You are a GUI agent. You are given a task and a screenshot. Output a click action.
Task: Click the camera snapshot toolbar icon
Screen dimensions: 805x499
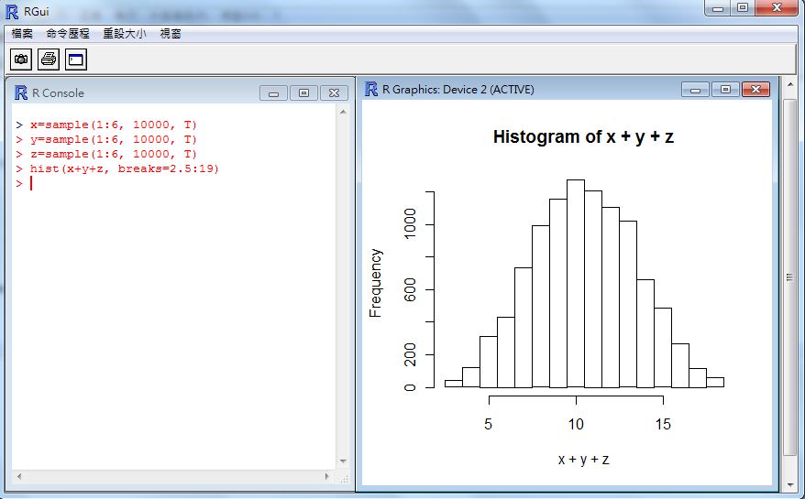[x=21, y=60]
